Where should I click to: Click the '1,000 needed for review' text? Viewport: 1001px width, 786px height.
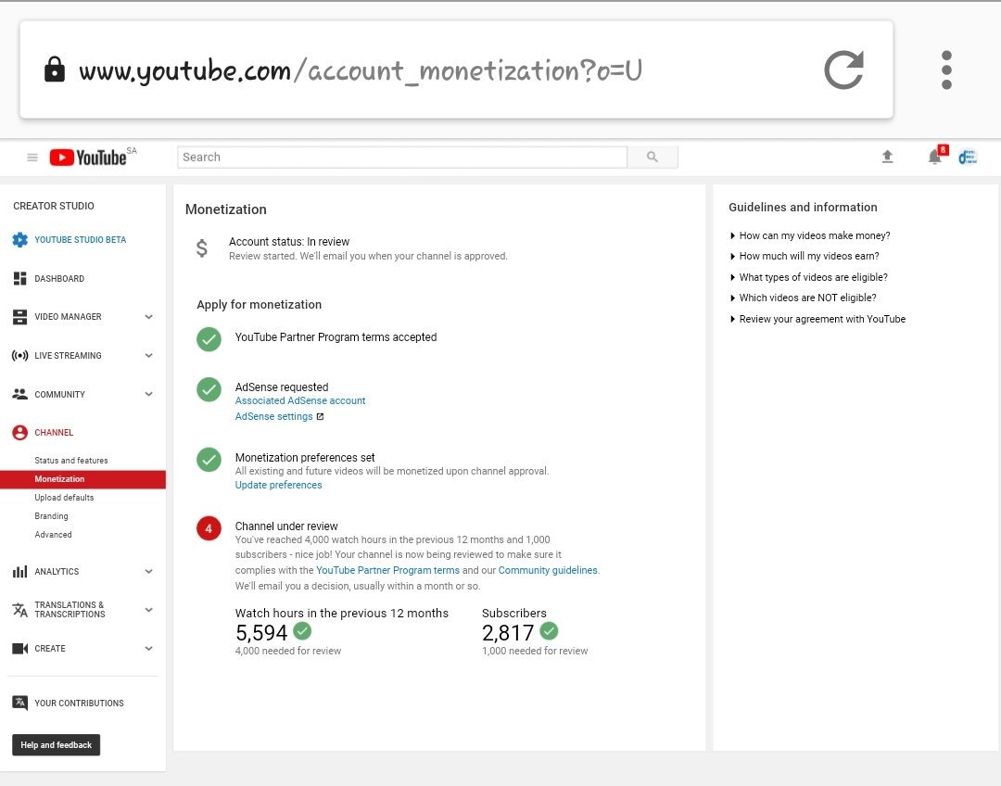535,651
